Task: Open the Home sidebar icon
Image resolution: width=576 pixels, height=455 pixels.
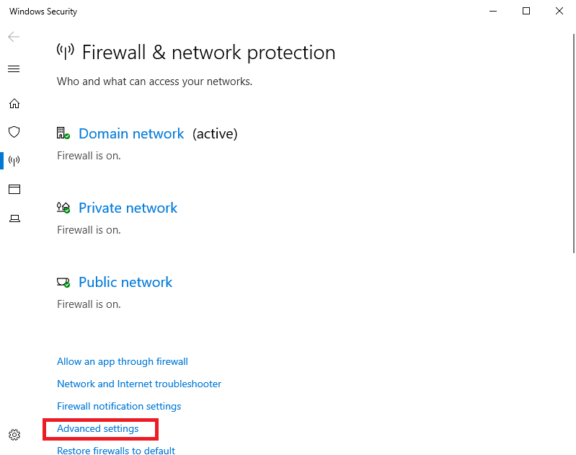Action: tap(14, 104)
